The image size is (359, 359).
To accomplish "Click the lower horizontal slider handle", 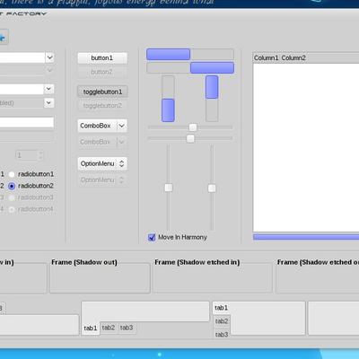I will click(190, 138).
